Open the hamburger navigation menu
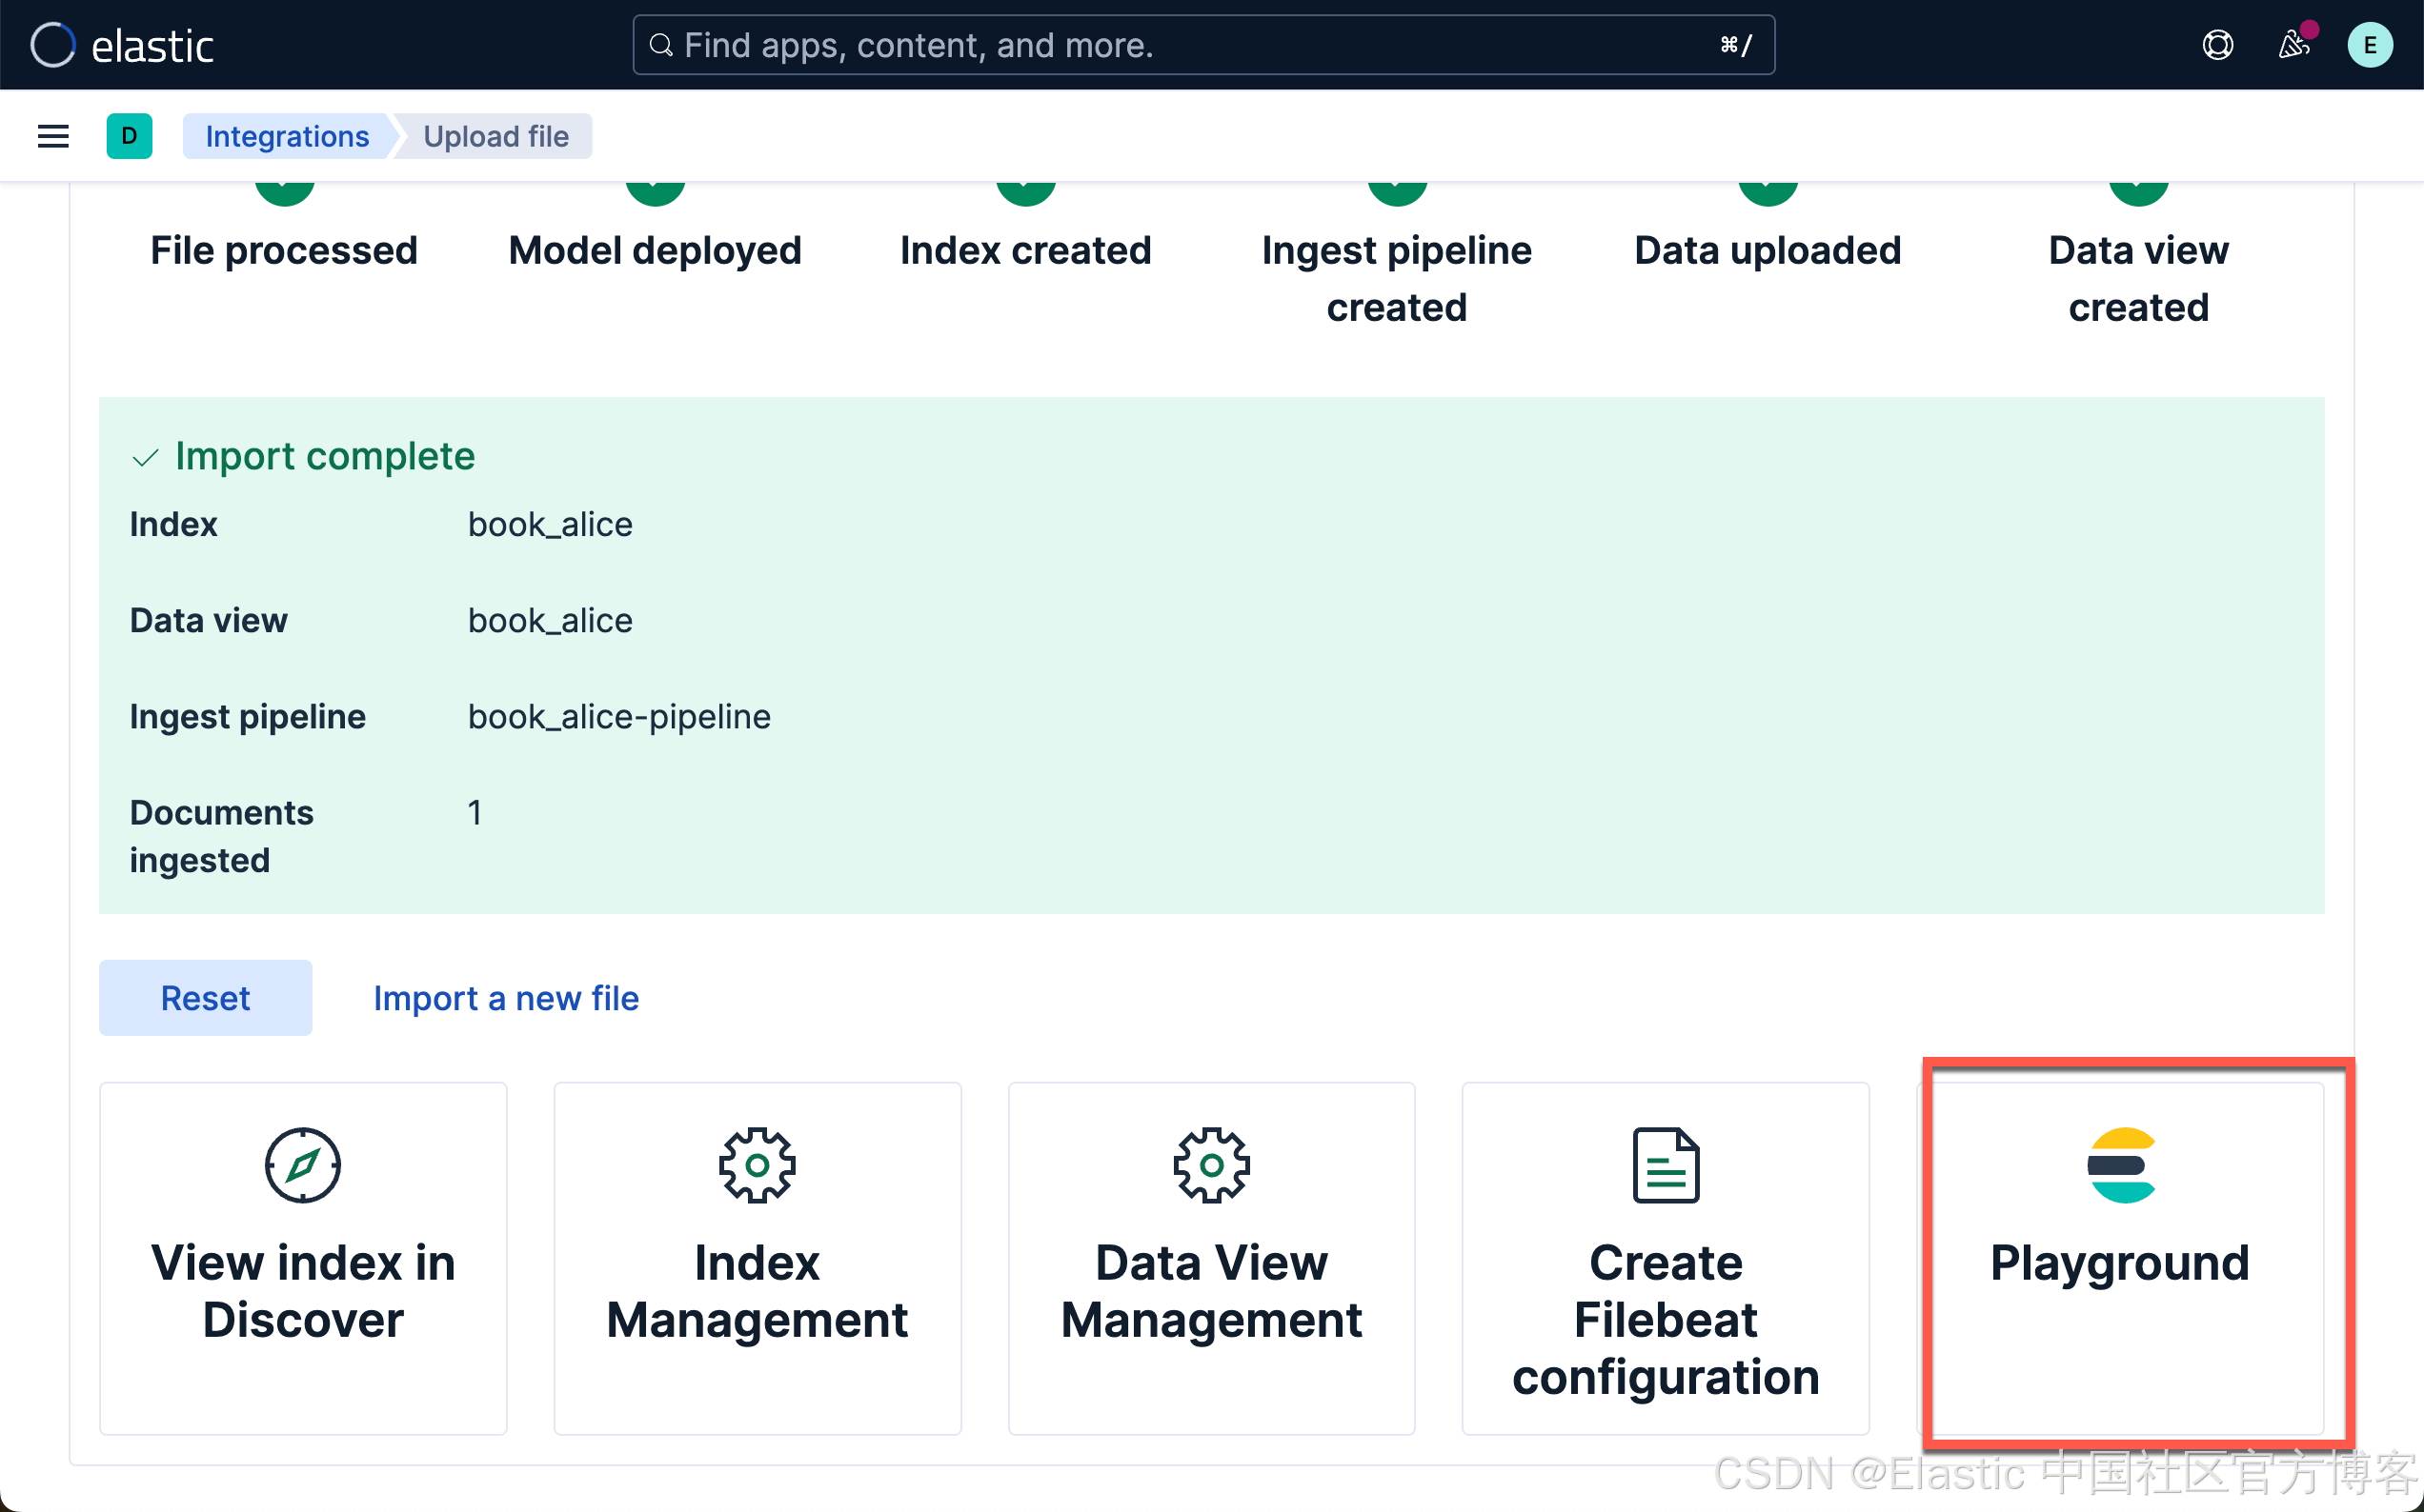 [53, 136]
